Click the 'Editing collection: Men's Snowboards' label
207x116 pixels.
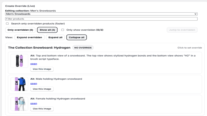pyautogui.click(x=30, y=11)
